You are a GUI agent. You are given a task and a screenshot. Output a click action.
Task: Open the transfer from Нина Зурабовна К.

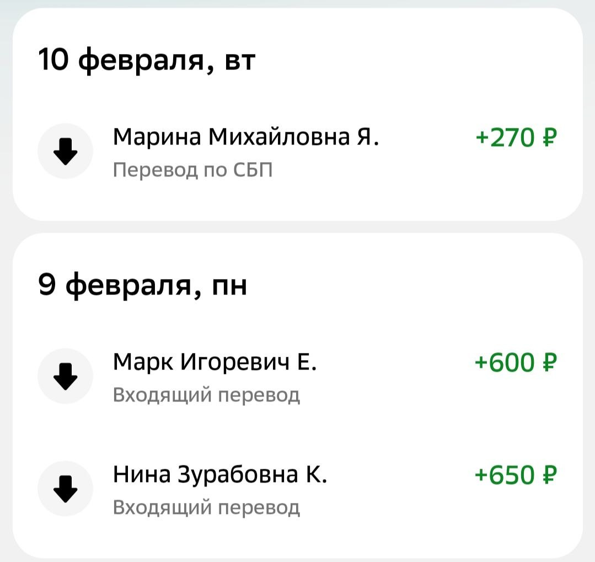[220, 474]
